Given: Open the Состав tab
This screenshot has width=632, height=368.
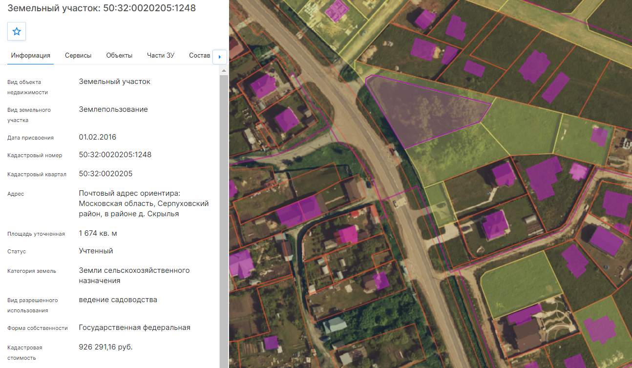Looking at the screenshot, I should [199, 56].
